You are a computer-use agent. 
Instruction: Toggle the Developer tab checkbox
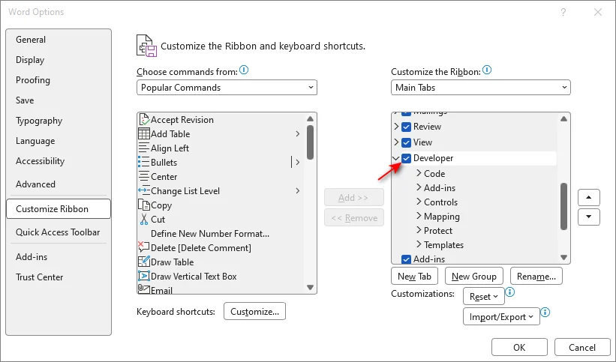click(x=406, y=158)
